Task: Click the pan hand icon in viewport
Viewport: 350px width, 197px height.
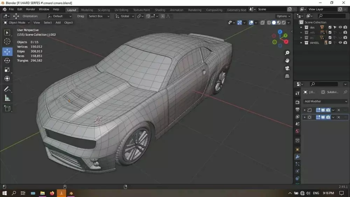Action: point(287,61)
